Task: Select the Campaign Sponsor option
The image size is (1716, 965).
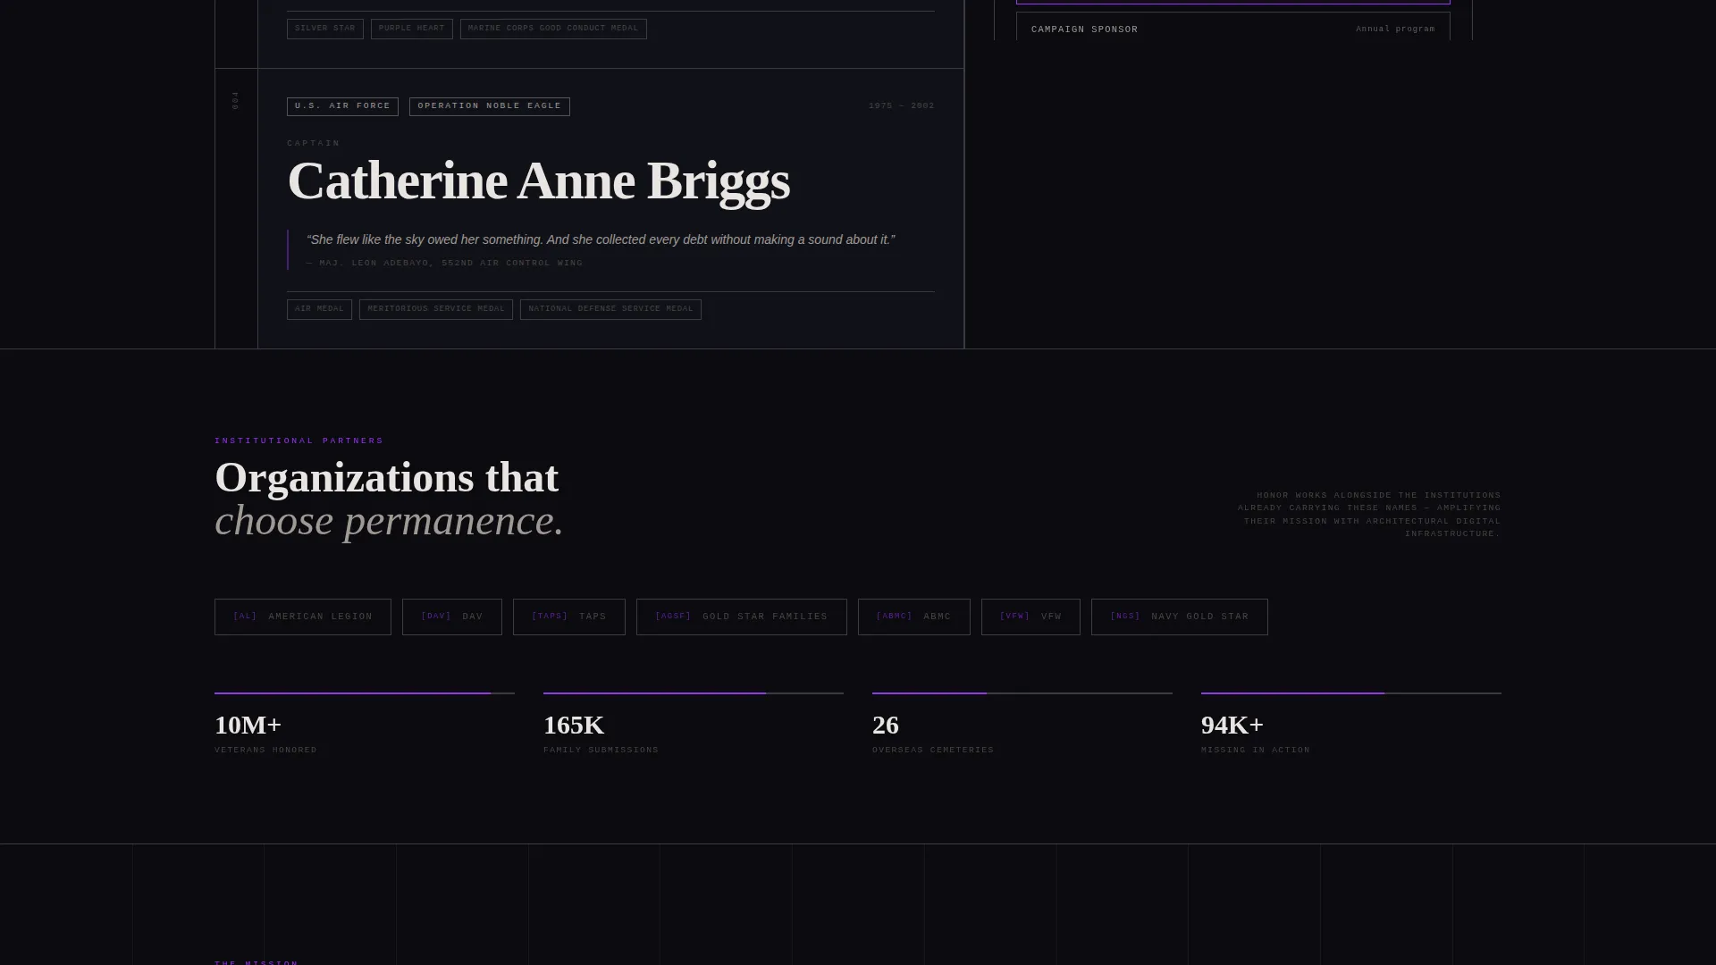Action: 1232,27
